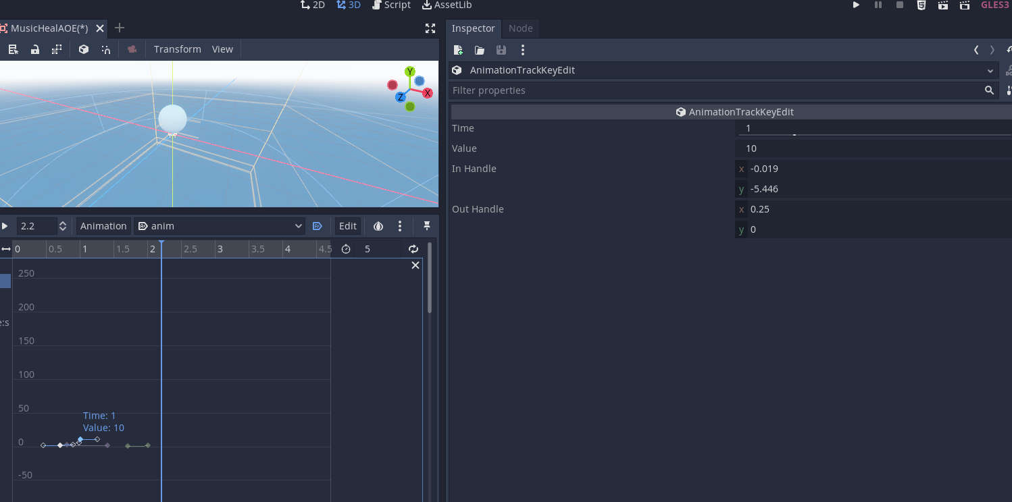1012x502 pixels.
Task: Open the anim animation dropdown
Action: (220, 226)
